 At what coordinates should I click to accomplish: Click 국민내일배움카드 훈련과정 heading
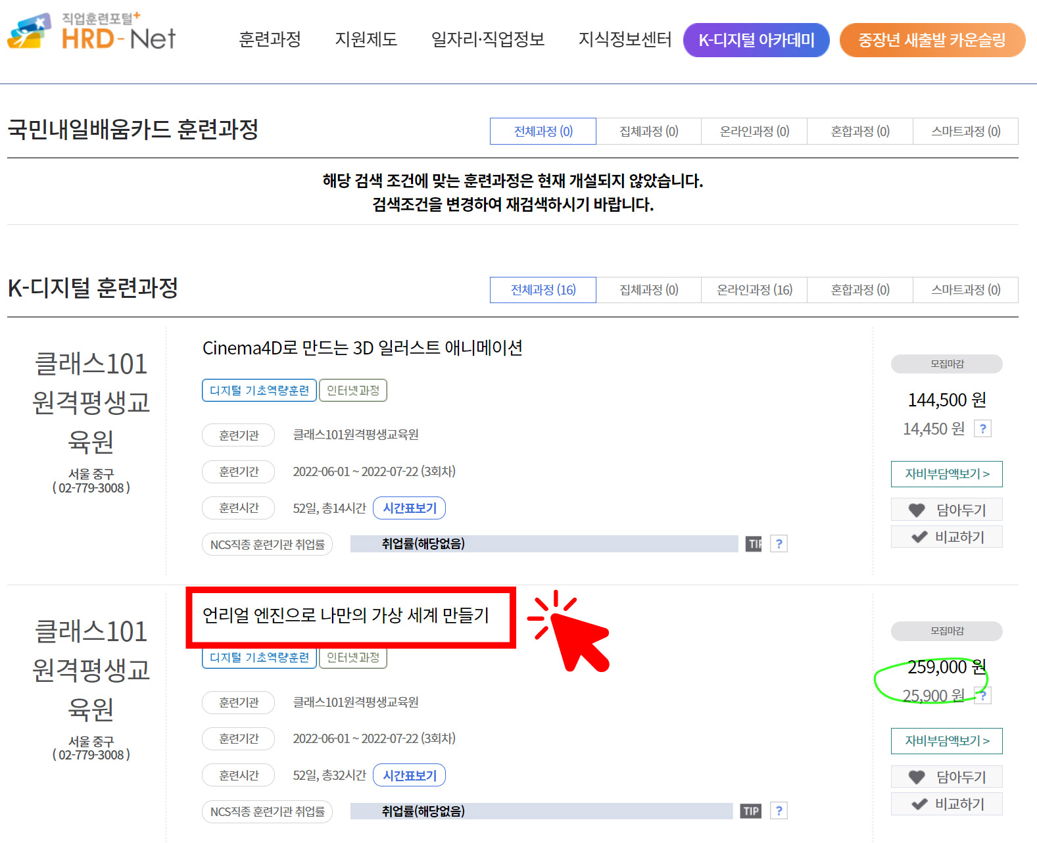[133, 129]
